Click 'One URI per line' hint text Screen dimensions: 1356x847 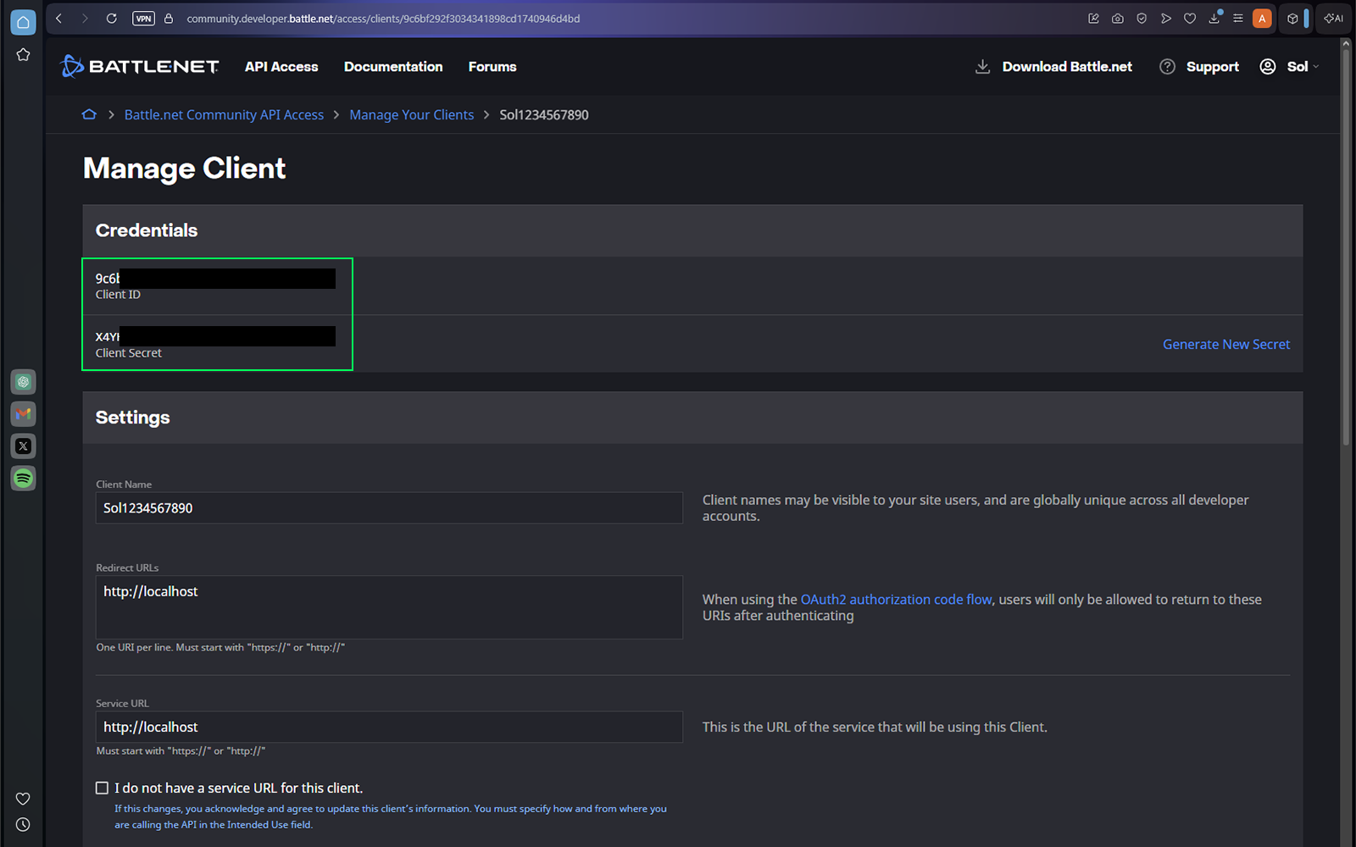(x=220, y=648)
